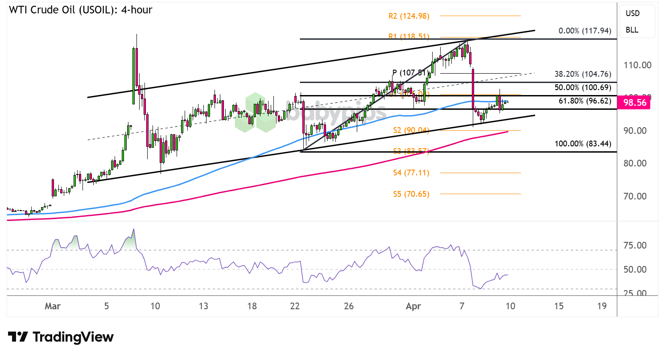
Task: Click the pivot point P (107.51) label
Action: point(410,71)
